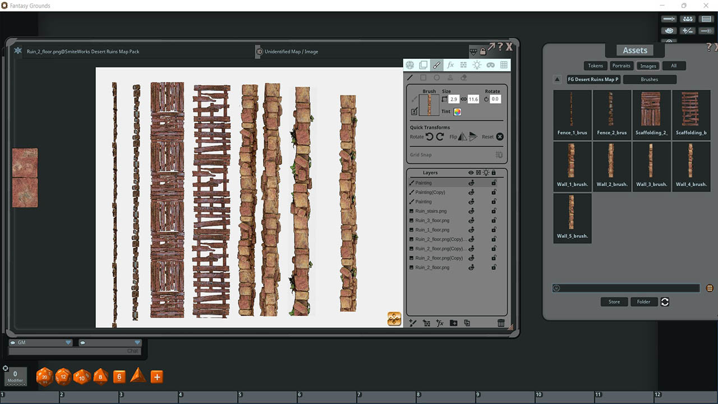Toggle visibility of the Ruin_stairs.png layer
This screenshot has height=404, width=718.
[x=471, y=211]
